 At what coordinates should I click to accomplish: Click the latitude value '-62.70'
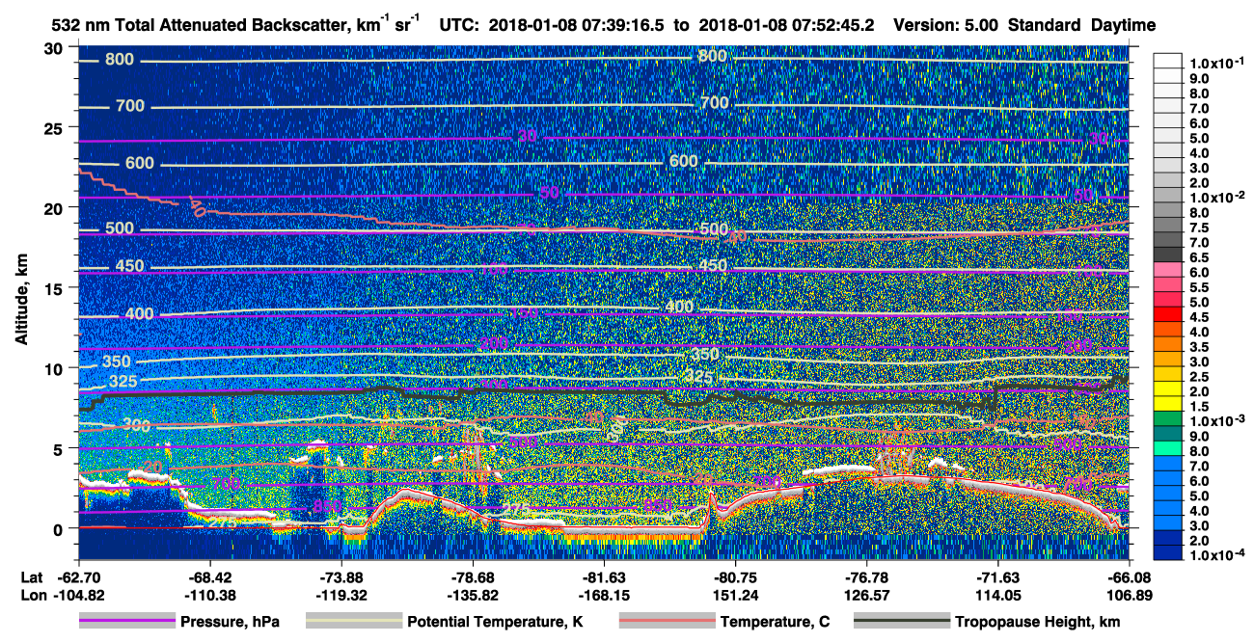79,577
